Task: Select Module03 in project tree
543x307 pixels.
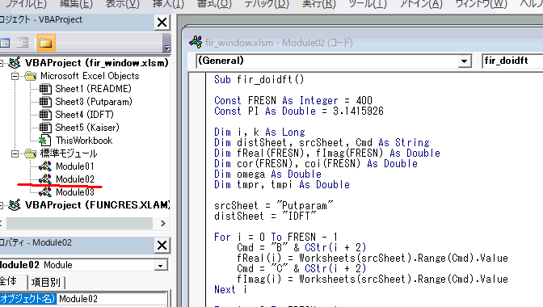Action: [75, 192]
